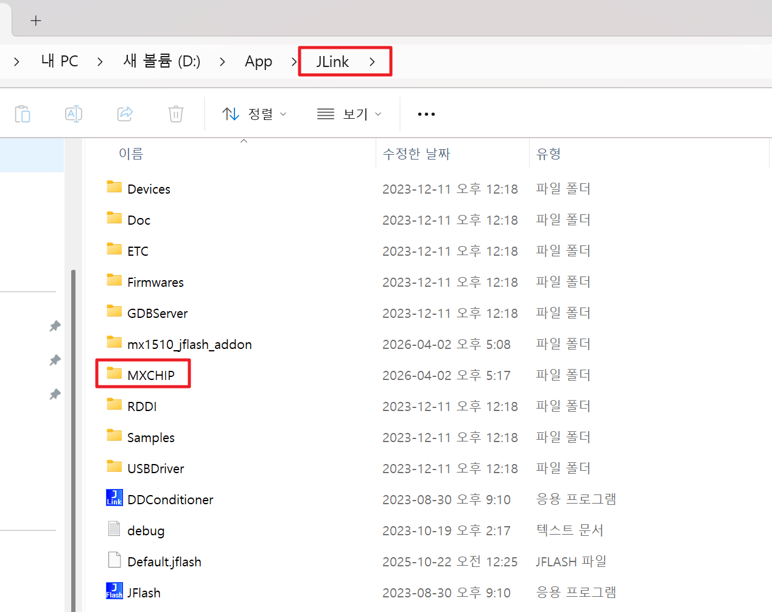Click the navigation pane vertical scrollbar

tap(74, 426)
